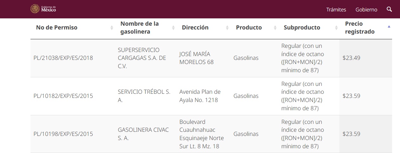Screen dimensions: 400x153
Task: Click GASOLINERA CIVAC S. A. name
Action: 143,134
